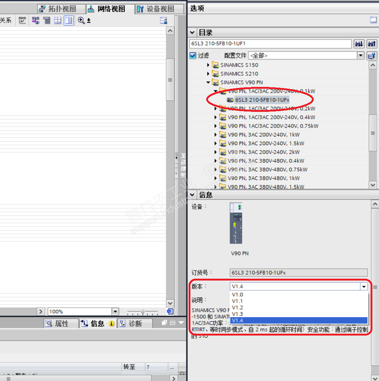Click the network highlight eye icon in toolbar
This screenshot has width=379, height=381.
coord(36,21)
